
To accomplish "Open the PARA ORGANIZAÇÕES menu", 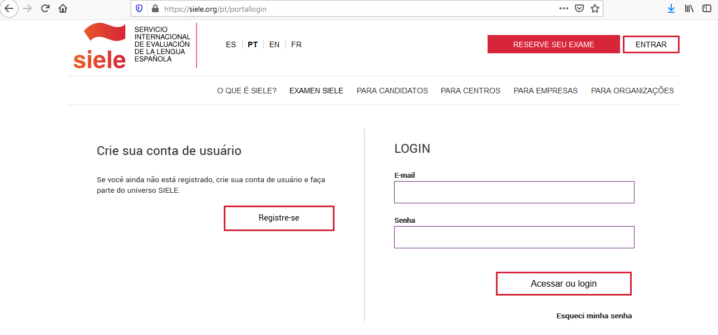I will click(x=632, y=91).
